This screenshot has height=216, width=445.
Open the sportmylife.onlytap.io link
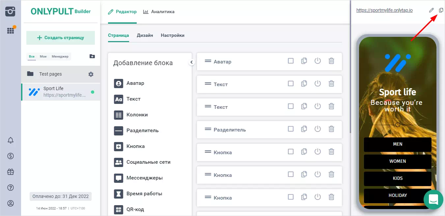pos(384,10)
